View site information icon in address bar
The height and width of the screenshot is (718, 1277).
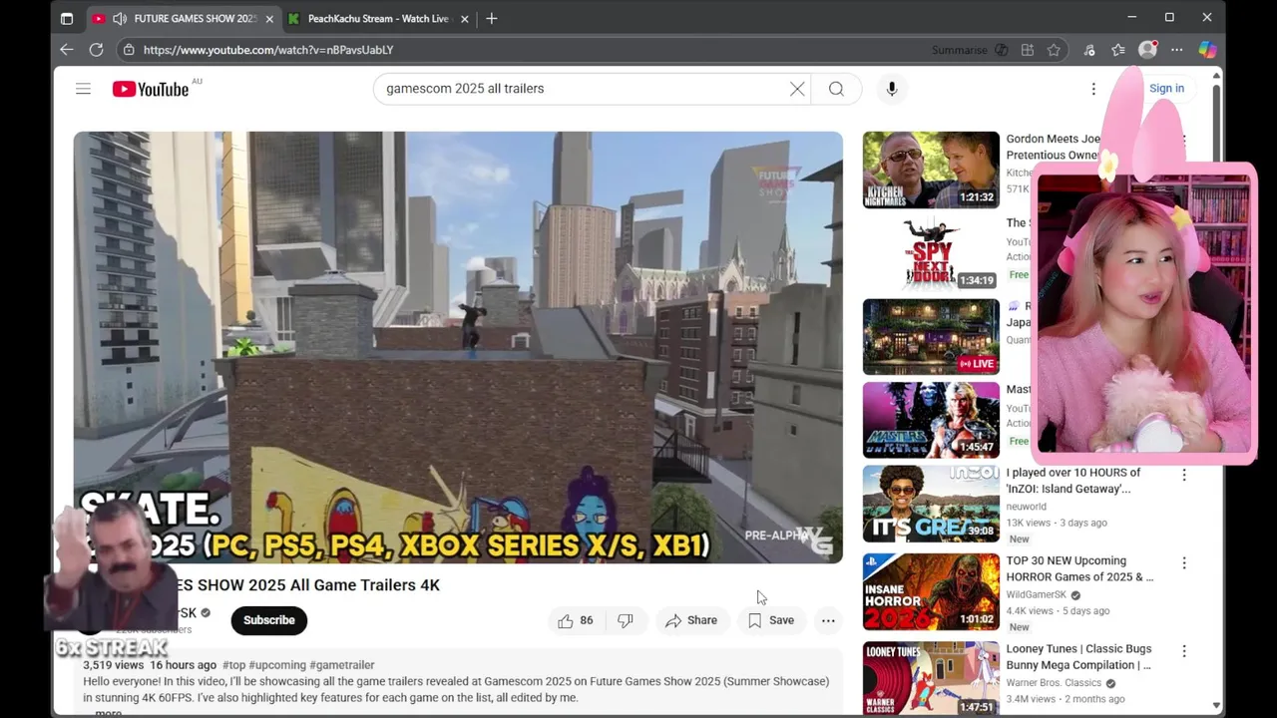coord(128,50)
